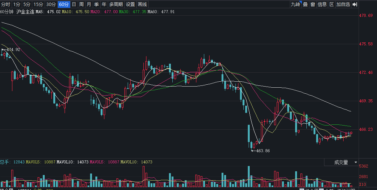This screenshot has width=377, height=190.
Task: Click the 区 range statistics button
Action: pyautogui.click(x=332, y=4)
